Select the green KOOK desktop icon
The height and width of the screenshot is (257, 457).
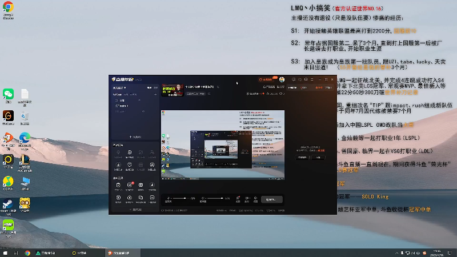tap(8, 225)
